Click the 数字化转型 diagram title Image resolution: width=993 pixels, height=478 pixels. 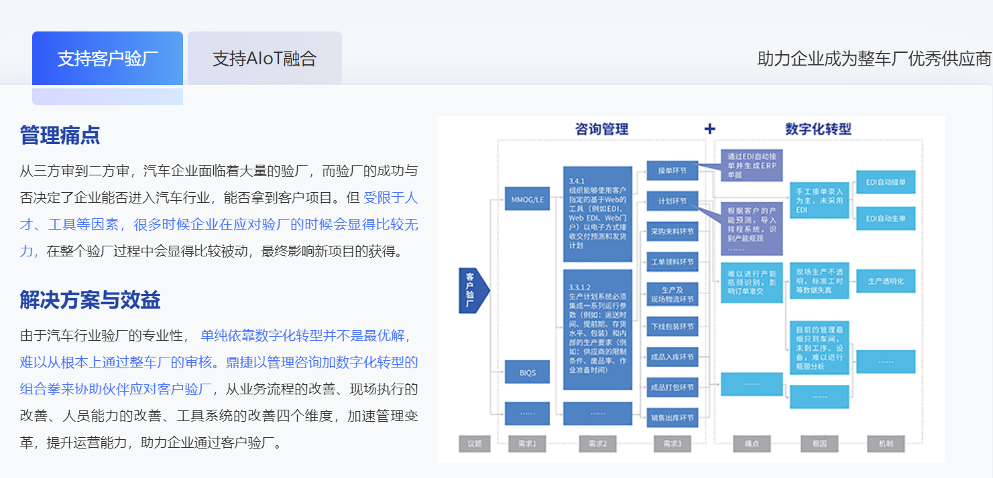[818, 129]
